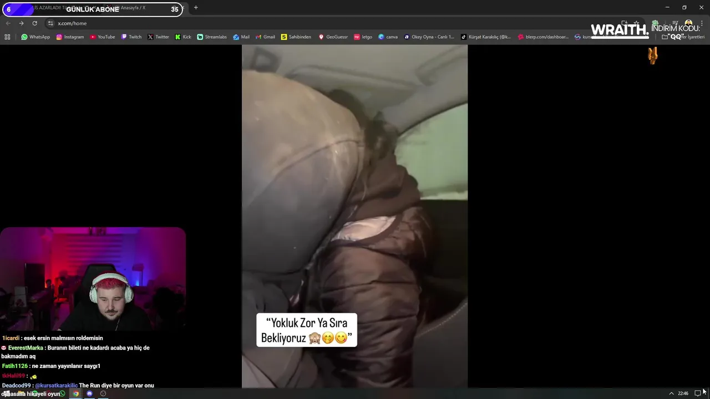
Task: Open the Chrome apps grid
Action: (x=7, y=37)
